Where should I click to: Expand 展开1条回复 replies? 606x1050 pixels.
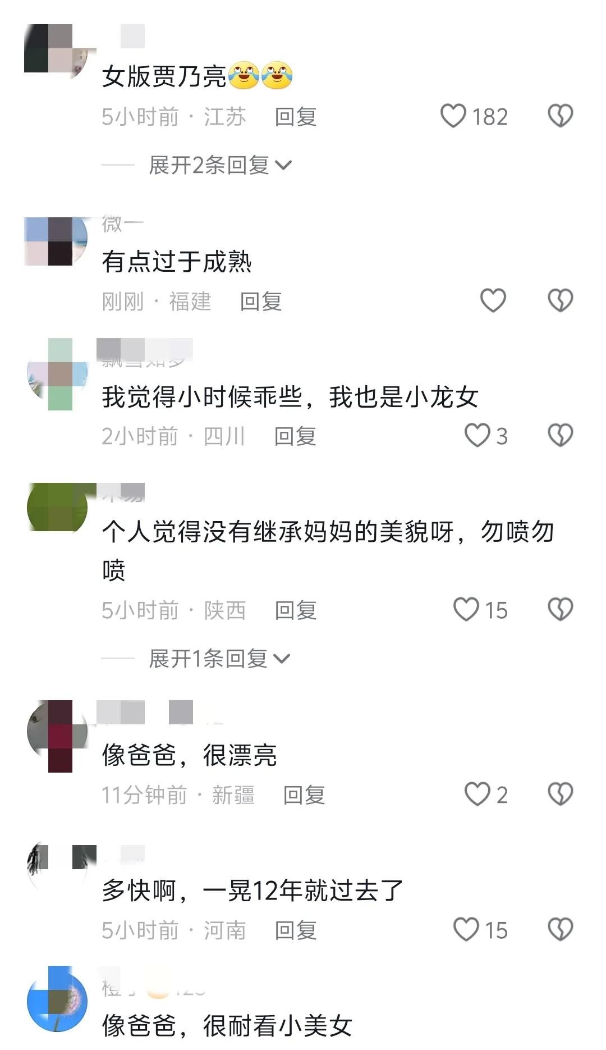click(219, 659)
